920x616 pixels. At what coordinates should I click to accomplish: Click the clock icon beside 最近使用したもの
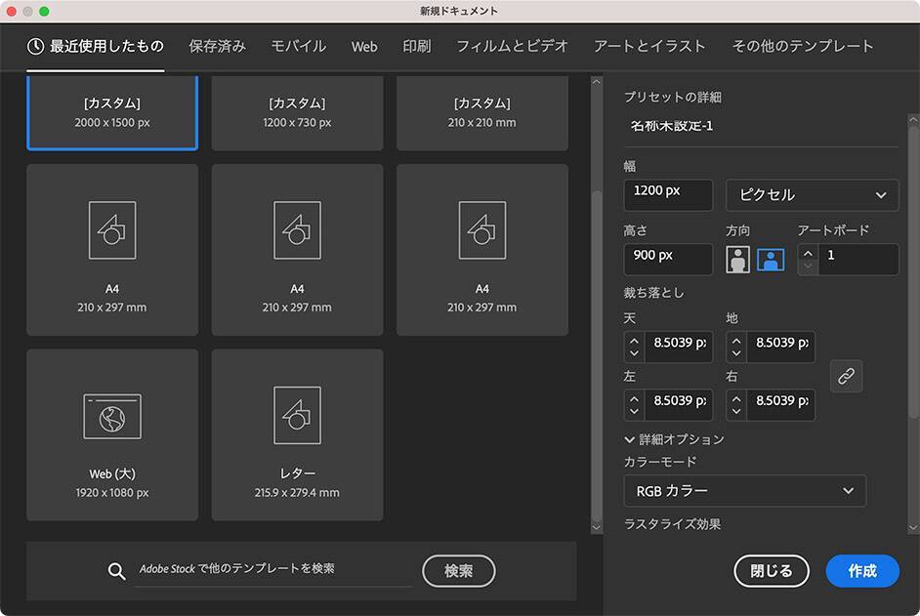(x=35, y=46)
